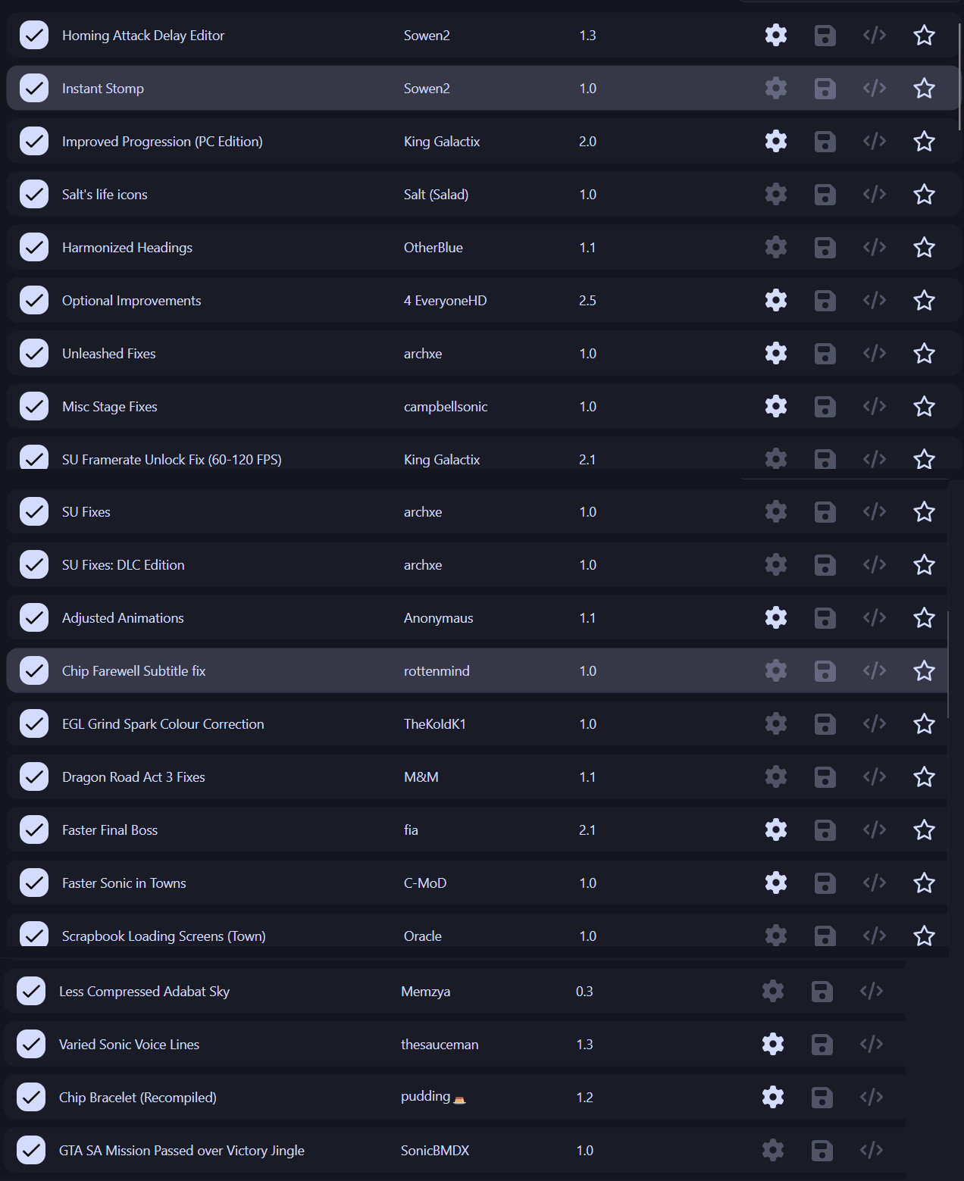The image size is (964, 1181).
Task: Star the Adjusted Animations mod
Action: pyautogui.click(x=924, y=618)
